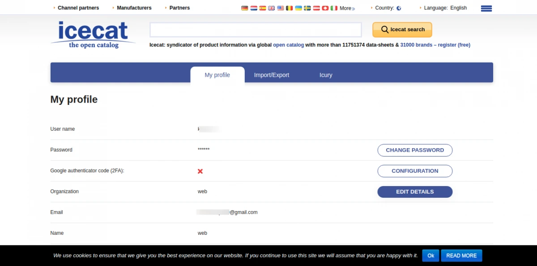Click the CHANGE PASSWORD button
This screenshot has width=537, height=266.
tap(415, 150)
